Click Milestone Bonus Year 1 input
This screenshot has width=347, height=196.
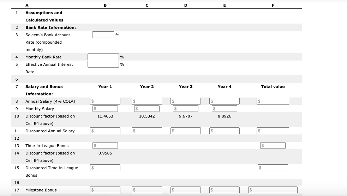click(105, 190)
